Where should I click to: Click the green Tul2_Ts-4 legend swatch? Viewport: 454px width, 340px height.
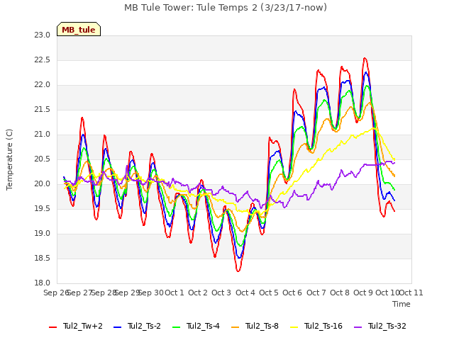click(x=177, y=327)
